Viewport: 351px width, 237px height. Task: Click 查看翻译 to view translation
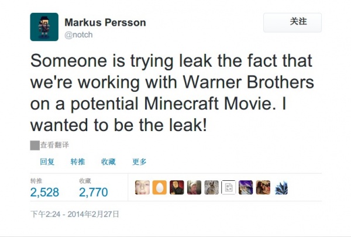(x=54, y=145)
